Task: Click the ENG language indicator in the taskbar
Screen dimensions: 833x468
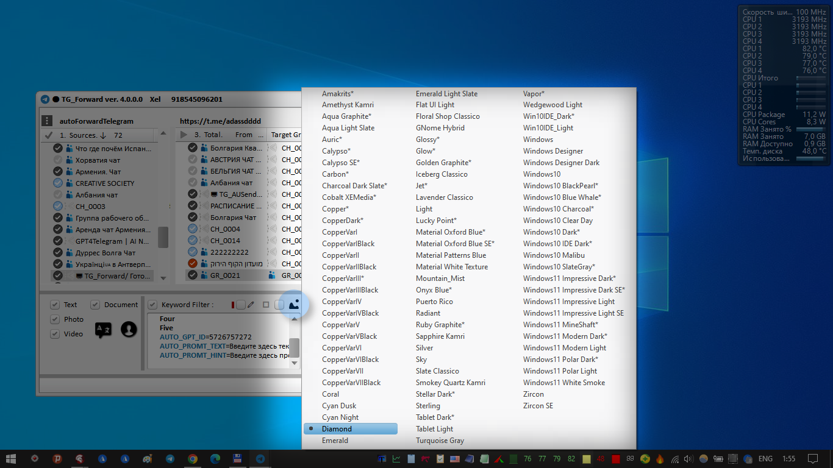Action: coord(765,458)
